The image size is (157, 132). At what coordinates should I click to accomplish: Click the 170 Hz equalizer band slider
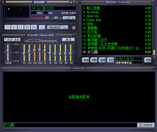coord(29,51)
